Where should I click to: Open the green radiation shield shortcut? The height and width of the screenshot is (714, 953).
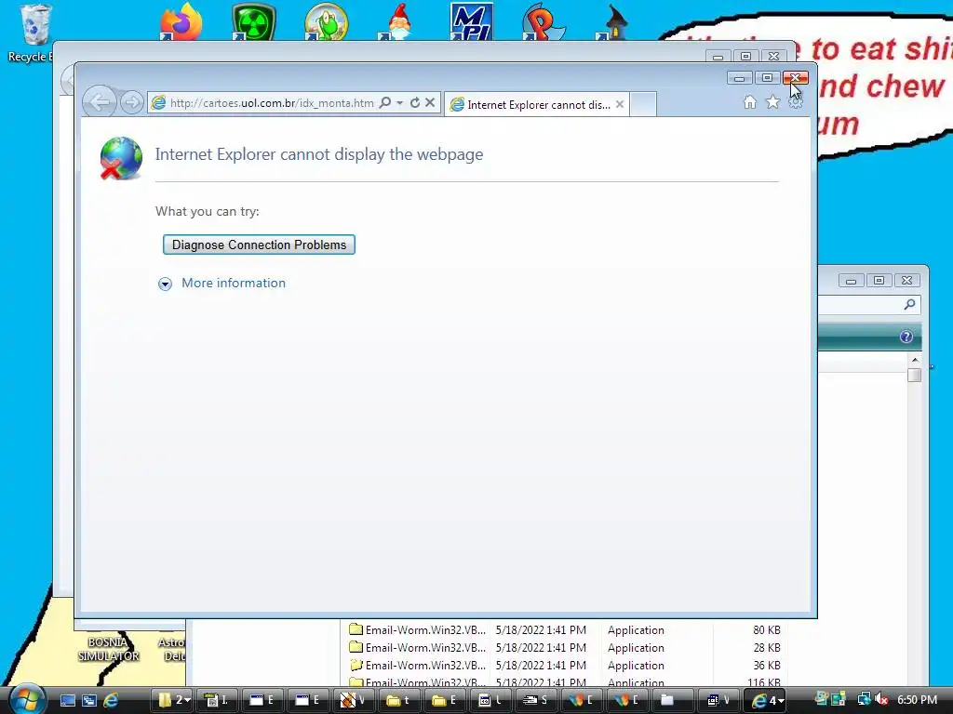click(253, 22)
